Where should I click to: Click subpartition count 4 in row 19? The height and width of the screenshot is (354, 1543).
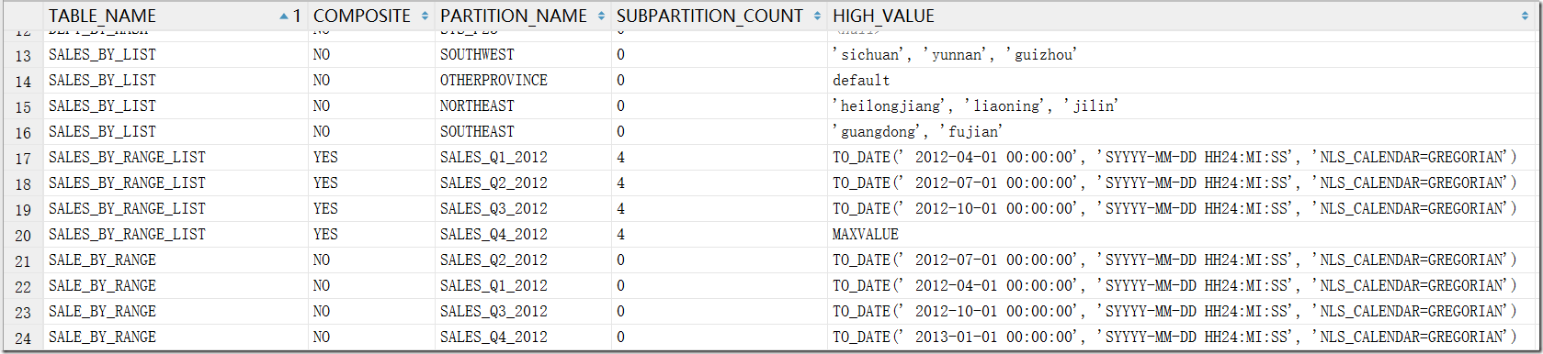[x=620, y=209]
